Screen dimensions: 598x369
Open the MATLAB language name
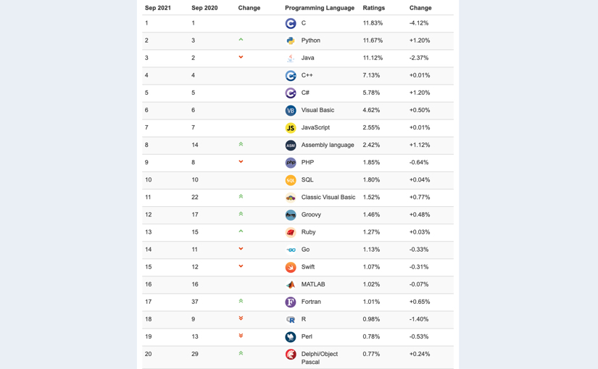point(313,284)
